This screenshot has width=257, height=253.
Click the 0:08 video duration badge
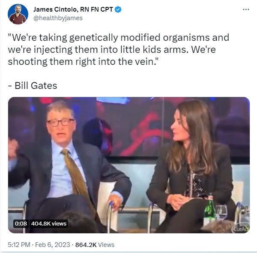pos(21,223)
